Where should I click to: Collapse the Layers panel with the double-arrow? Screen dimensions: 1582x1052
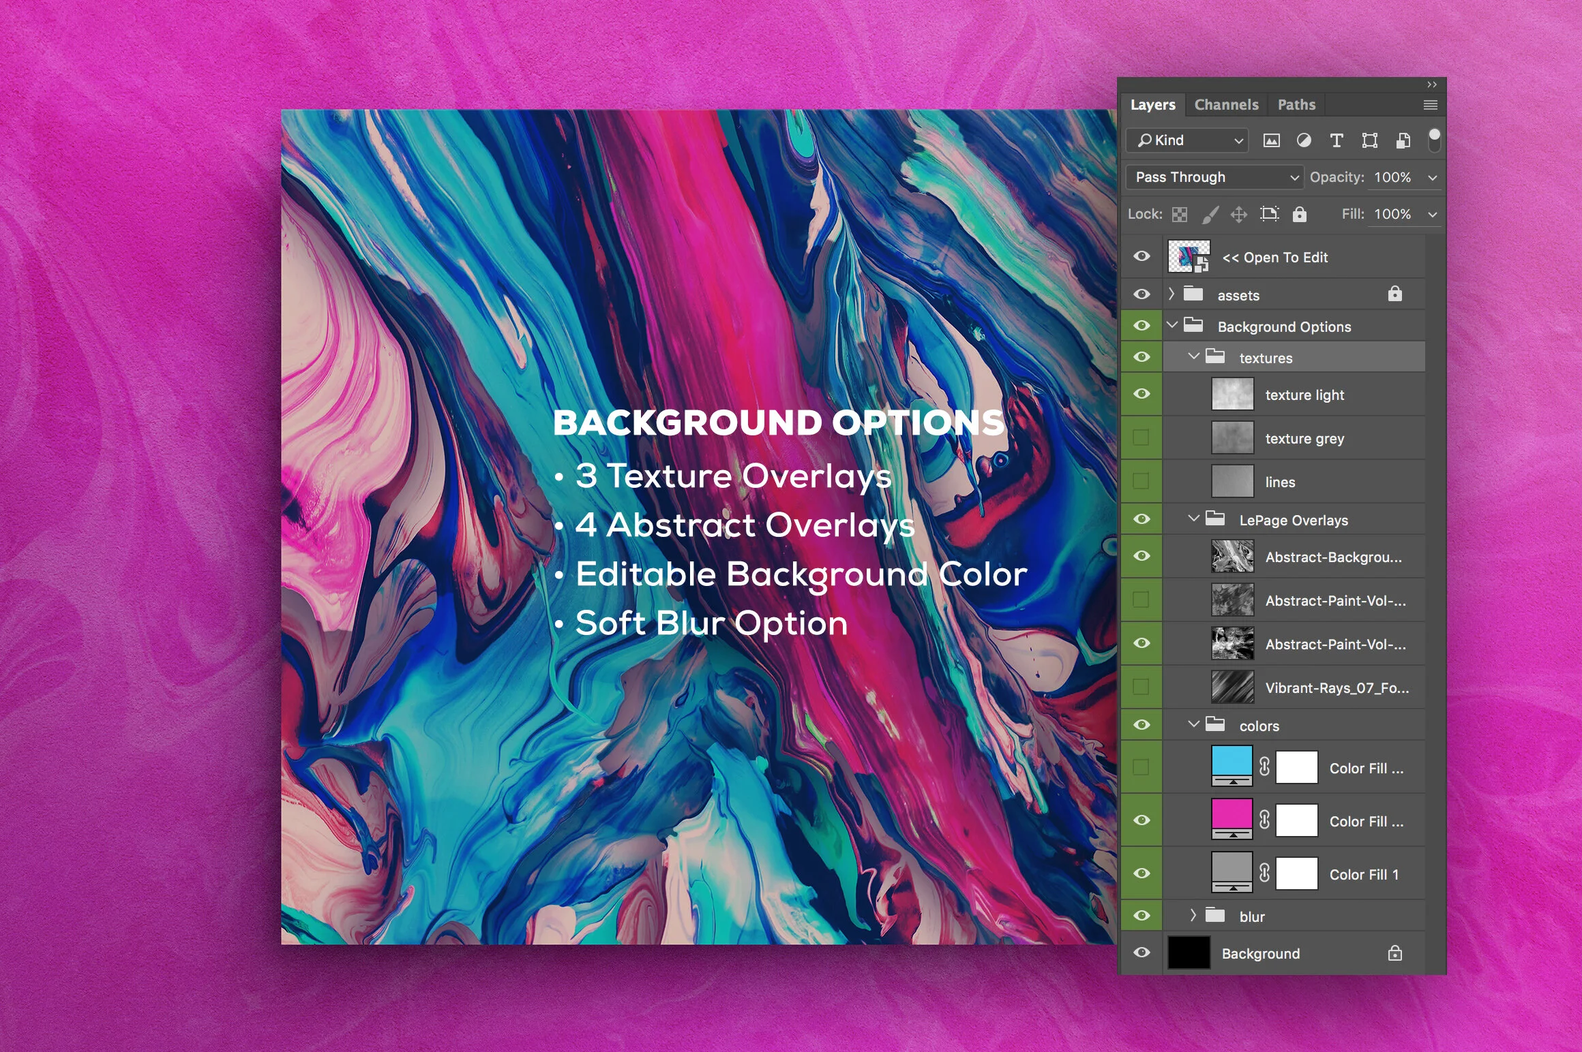(x=1431, y=84)
